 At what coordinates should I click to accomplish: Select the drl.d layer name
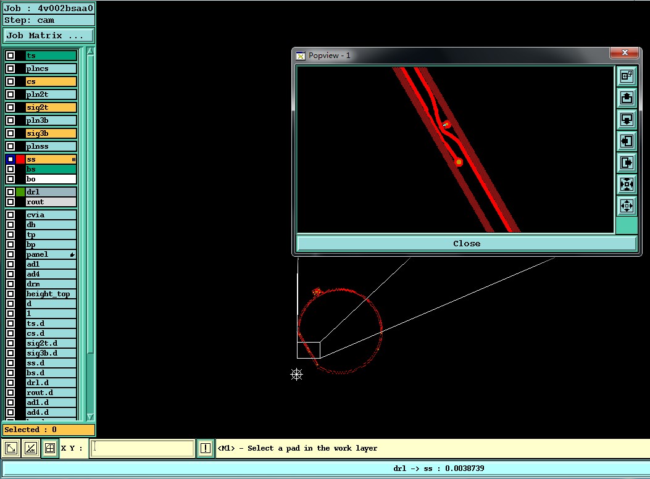click(51, 383)
